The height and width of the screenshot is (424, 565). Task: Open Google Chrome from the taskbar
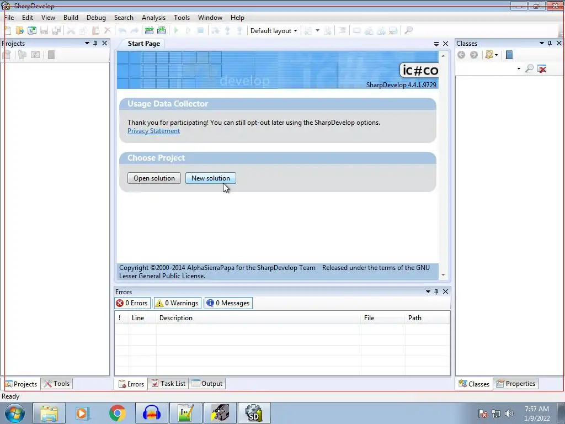coord(117,413)
